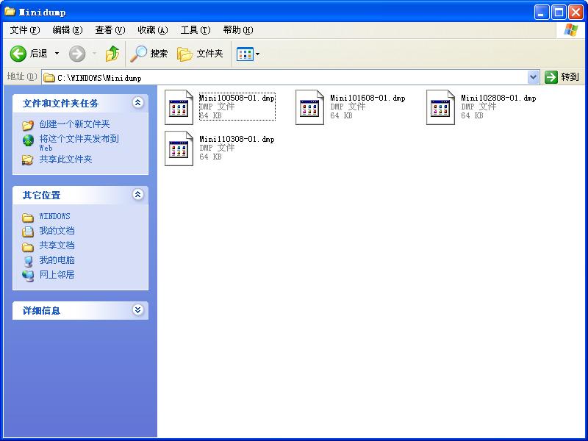The image size is (588, 441).
Task: Expand the address bar dropdown arrow
Action: click(x=533, y=77)
